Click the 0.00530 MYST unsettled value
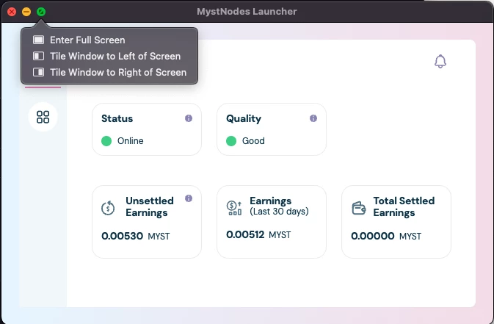Image resolution: width=494 pixels, height=324 pixels. [136, 236]
